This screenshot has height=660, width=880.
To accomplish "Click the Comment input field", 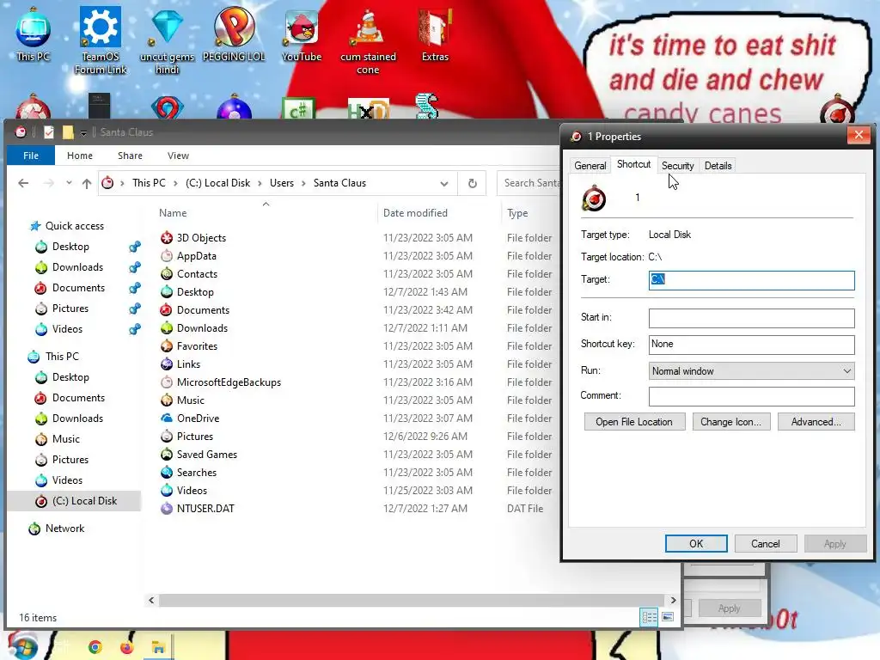I will click(x=751, y=396).
